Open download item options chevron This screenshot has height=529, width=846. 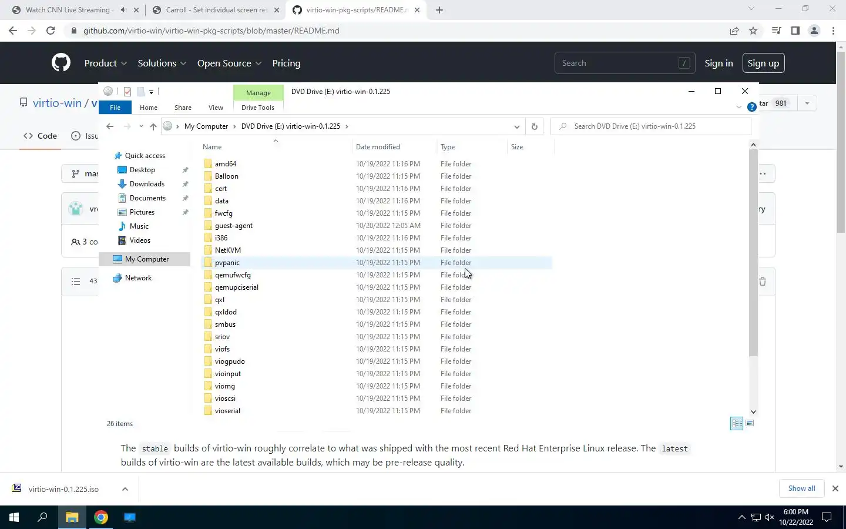click(125, 489)
